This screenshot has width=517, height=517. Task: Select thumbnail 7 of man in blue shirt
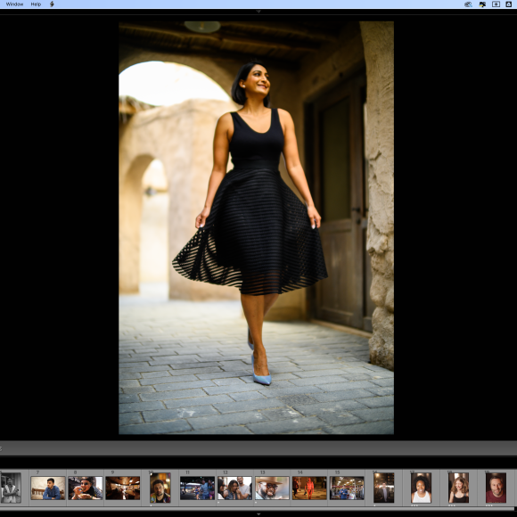tap(48, 488)
